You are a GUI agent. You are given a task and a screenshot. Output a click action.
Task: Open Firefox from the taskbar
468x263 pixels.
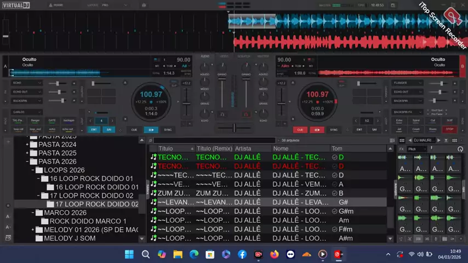pyautogui.click(x=274, y=254)
